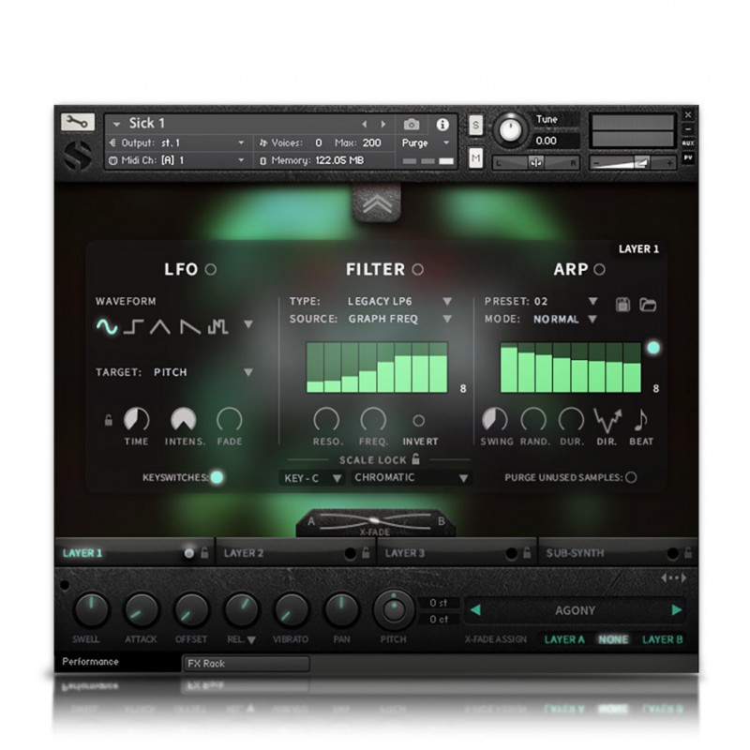Click the Solo S button
The height and width of the screenshot is (750, 750).
point(475,126)
